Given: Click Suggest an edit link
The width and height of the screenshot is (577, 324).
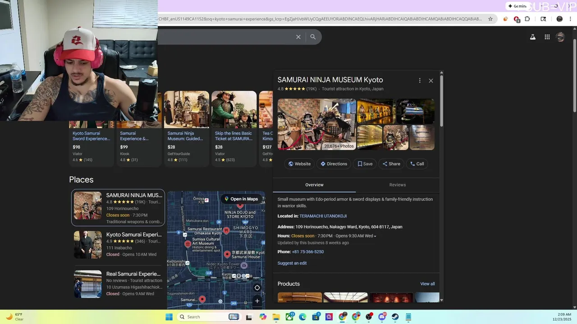Looking at the screenshot, I should click(292, 263).
